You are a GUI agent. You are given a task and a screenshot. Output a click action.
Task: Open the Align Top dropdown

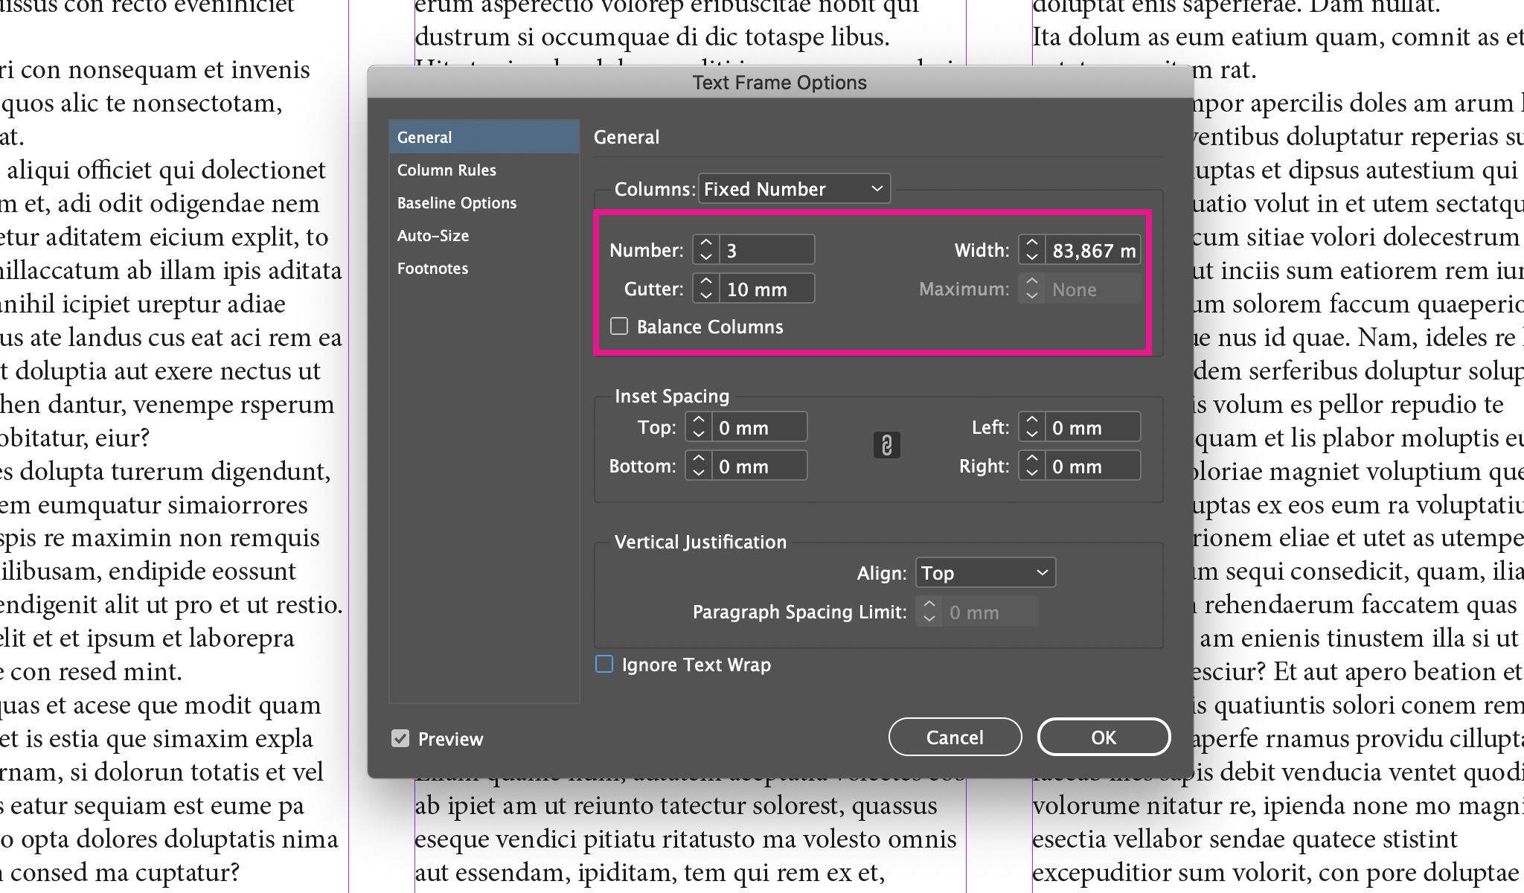point(984,573)
